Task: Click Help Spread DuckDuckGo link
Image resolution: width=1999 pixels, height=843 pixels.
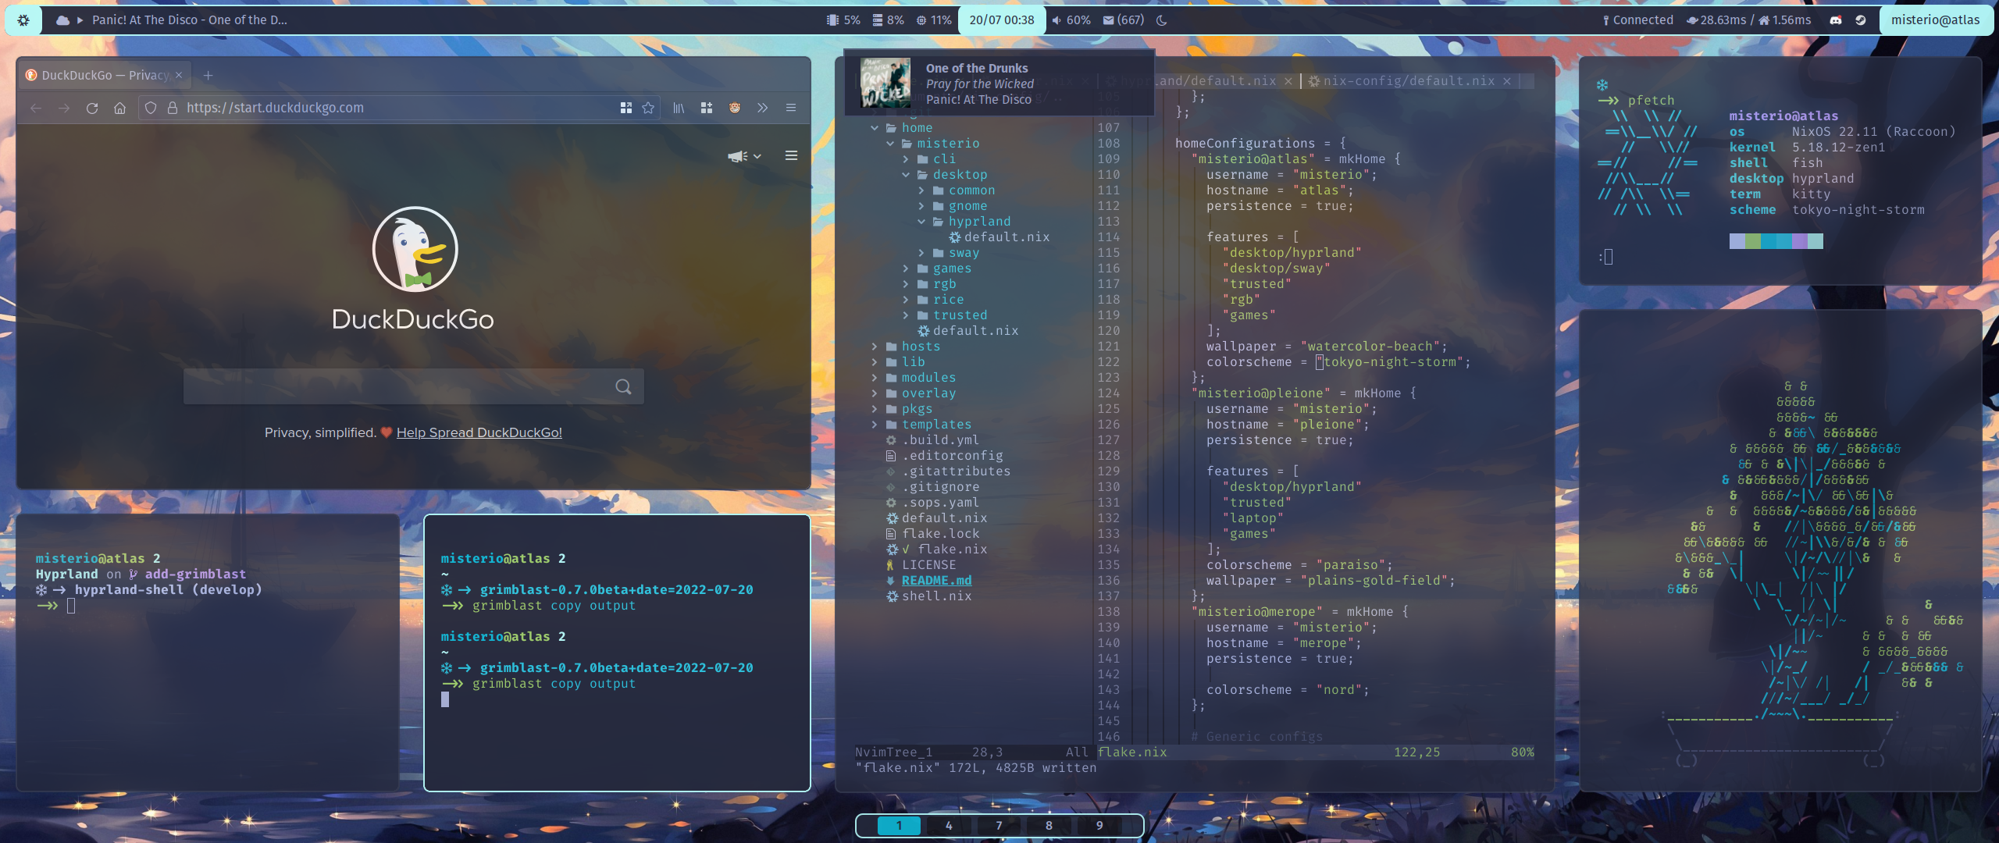Action: click(x=479, y=432)
